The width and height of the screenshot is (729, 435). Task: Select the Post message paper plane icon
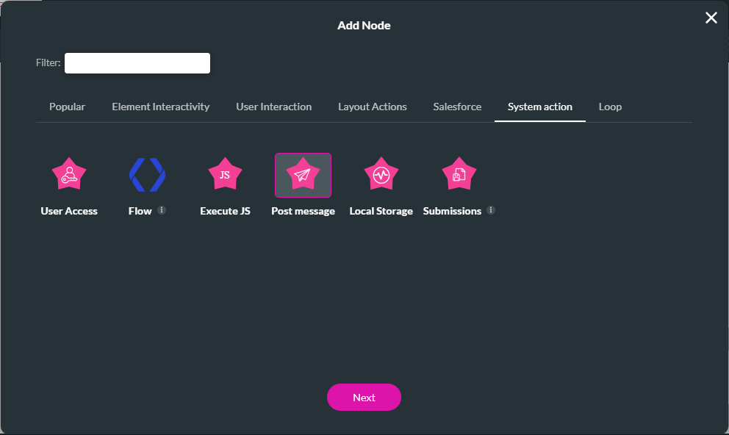point(303,175)
